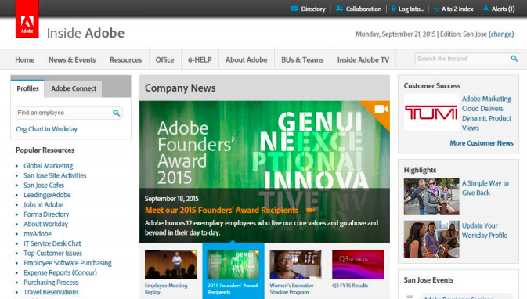527x299 pixels.
Task: Open IT Service Desk Chat
Action: pyautogui.click(x=52, y=243)
